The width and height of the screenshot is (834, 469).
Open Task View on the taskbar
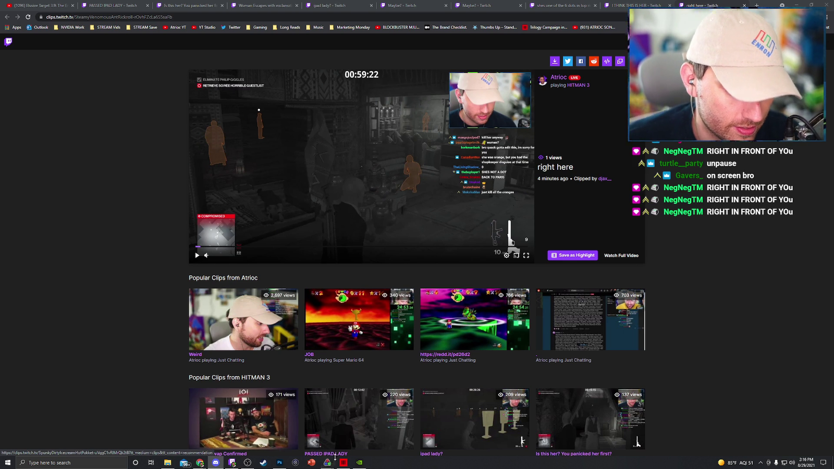151,462
